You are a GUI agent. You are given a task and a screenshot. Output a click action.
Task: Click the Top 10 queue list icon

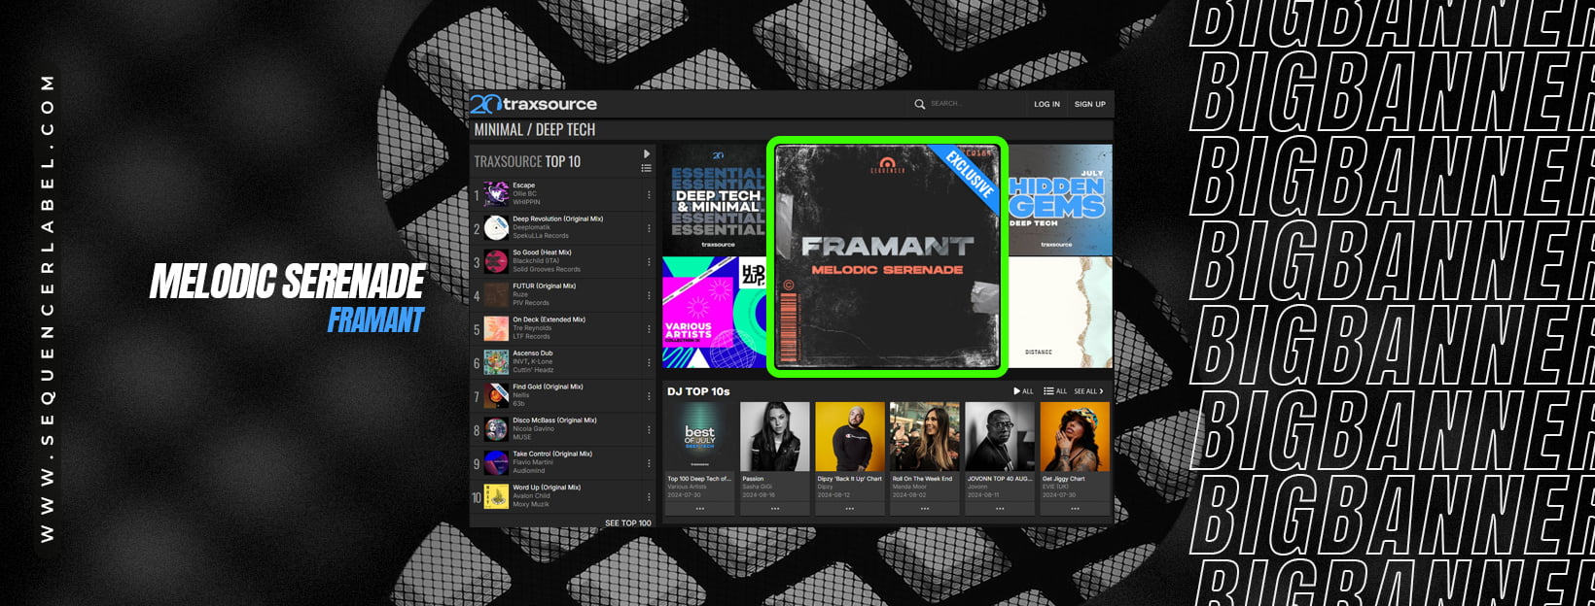(647, 168)
